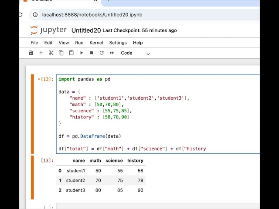
Task: Open the Settings menu
Action: (x=118, y=43)
